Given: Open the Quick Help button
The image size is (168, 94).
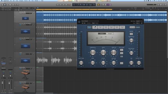Looking at the screenshot, I should 10,5.
